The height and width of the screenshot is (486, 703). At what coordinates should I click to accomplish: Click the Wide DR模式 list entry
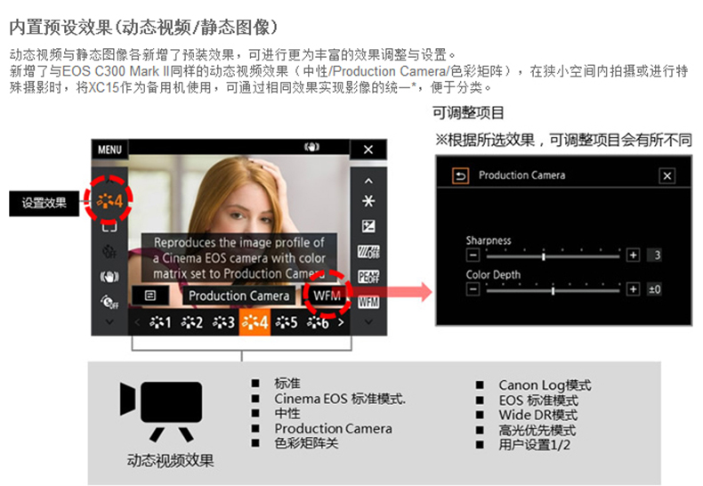tap(538, 415)
